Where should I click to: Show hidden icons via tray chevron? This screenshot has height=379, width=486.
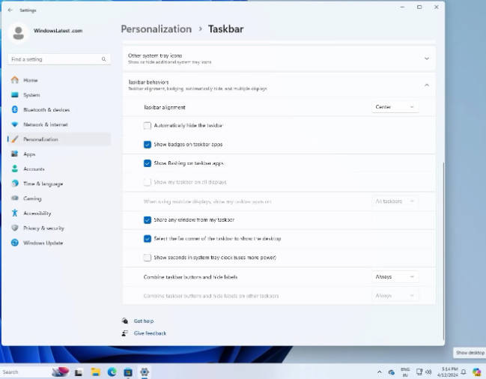(x=380, y=372)
